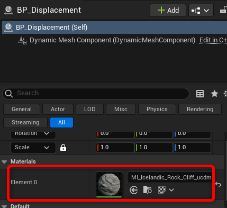Screen dimensions: 227x208
Task: Open the Edit in C++ link
Action: [213, 40]
